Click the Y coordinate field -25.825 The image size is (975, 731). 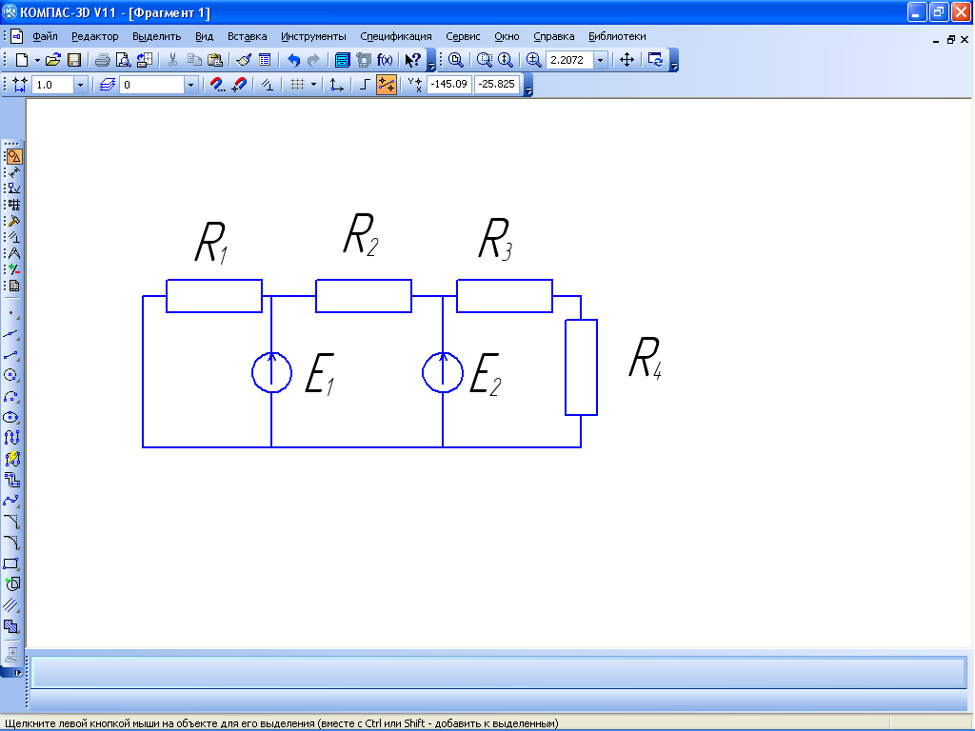point(496,84)
